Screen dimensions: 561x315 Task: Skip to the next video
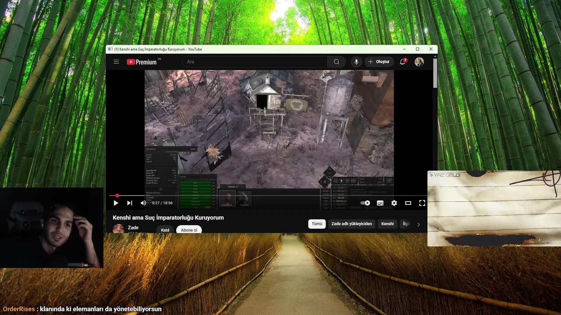coord(129,203)
